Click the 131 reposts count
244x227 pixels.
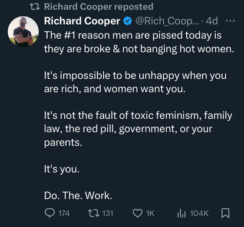coord(108,213)
